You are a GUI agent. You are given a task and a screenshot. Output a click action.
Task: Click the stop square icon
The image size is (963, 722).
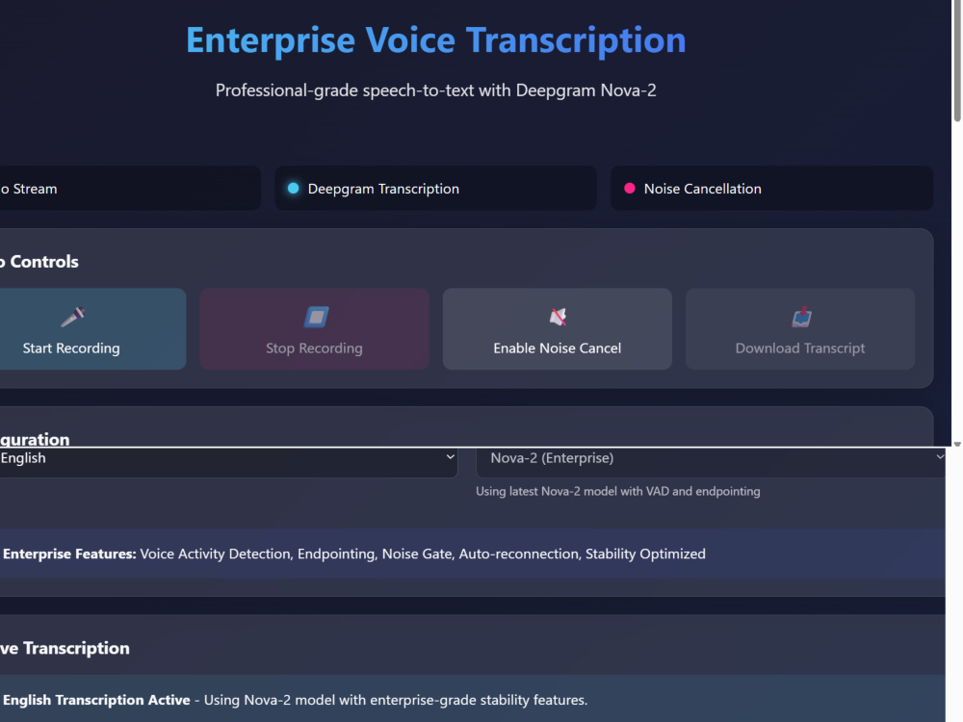point(316,317)
